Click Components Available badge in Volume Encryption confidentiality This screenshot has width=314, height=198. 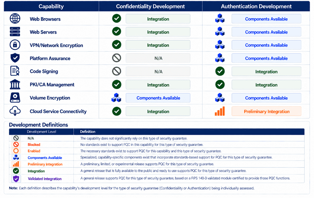[x=158, y=98]
